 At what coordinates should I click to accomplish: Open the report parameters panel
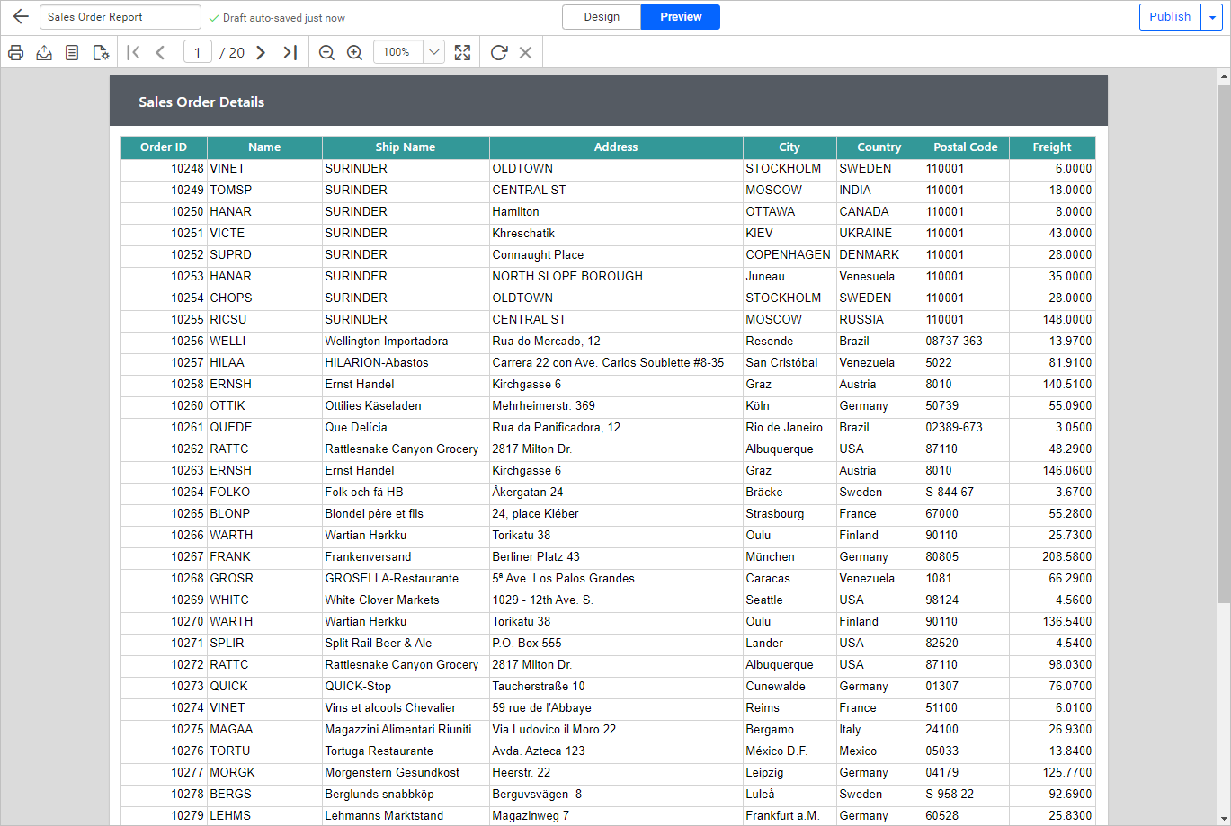(x=72, y=52)
